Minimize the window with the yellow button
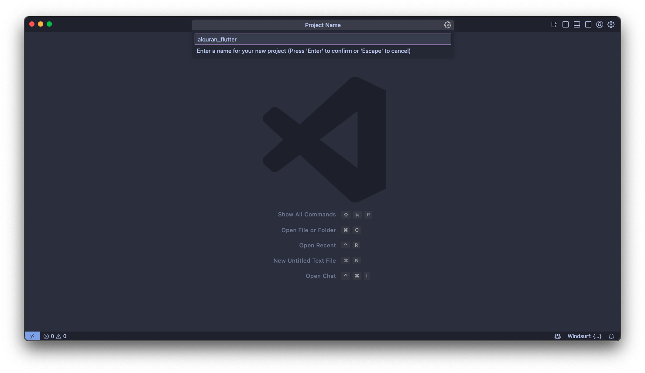Image resolution: width=645 pixels, height=373 pixels. click(41, 24)
